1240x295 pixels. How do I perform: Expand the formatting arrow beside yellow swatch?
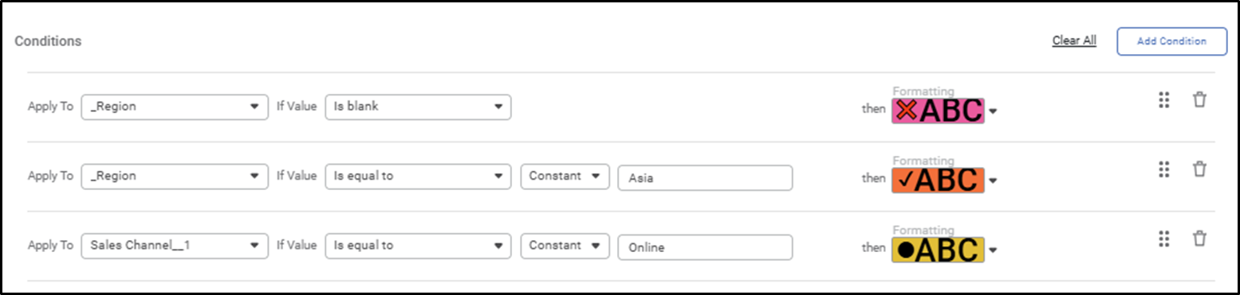pyautogui.click(x=993, y=251)
